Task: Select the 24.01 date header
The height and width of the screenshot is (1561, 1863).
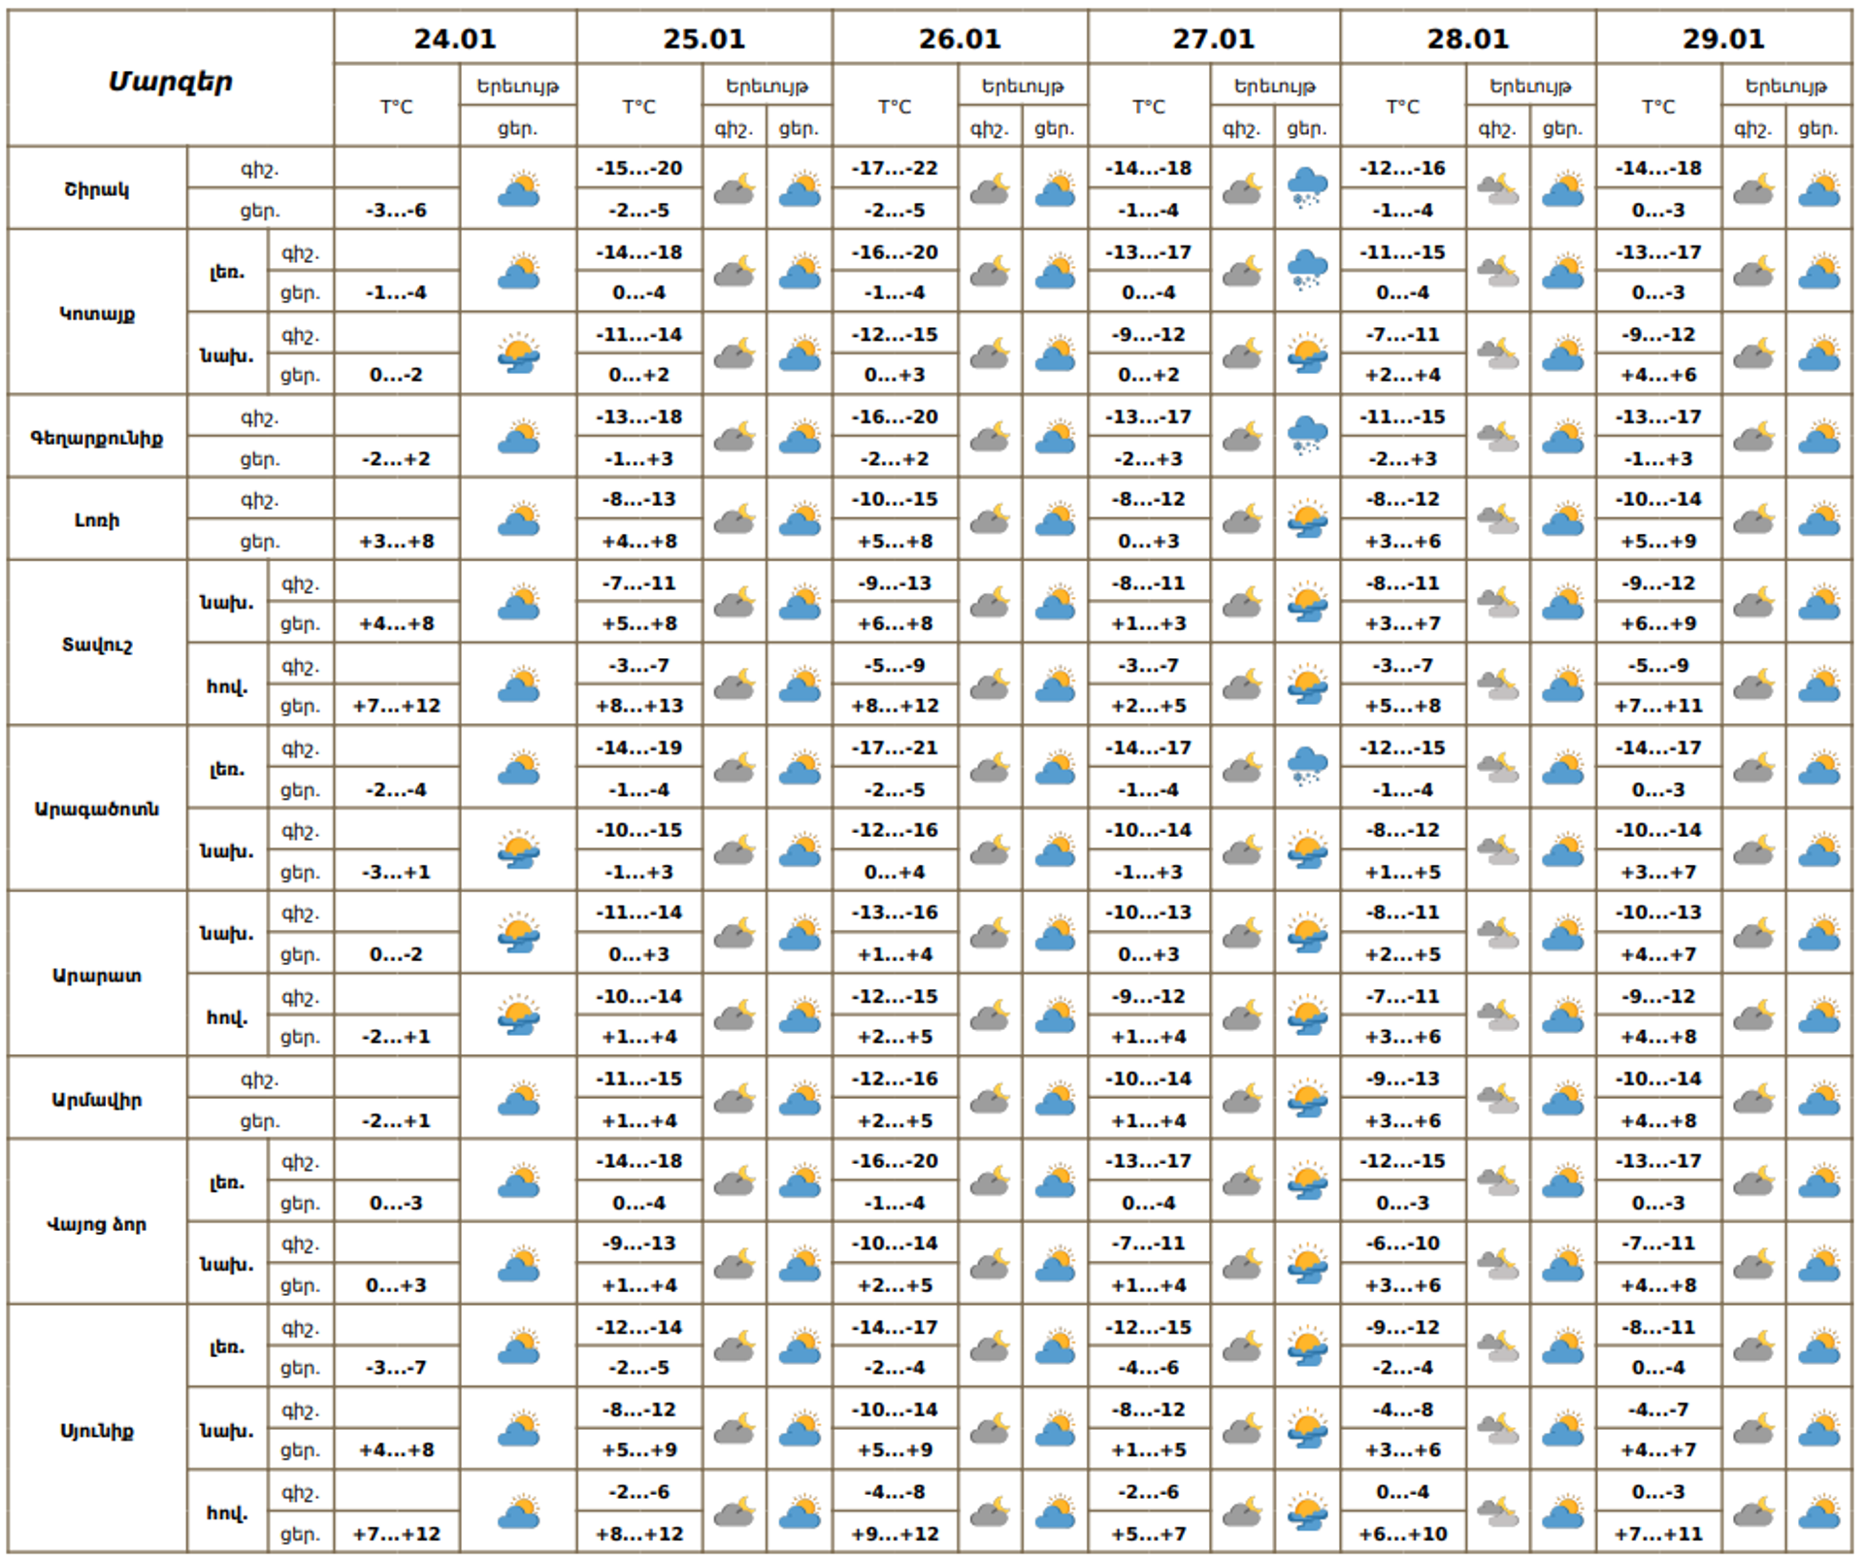Action: coord(455,39)
